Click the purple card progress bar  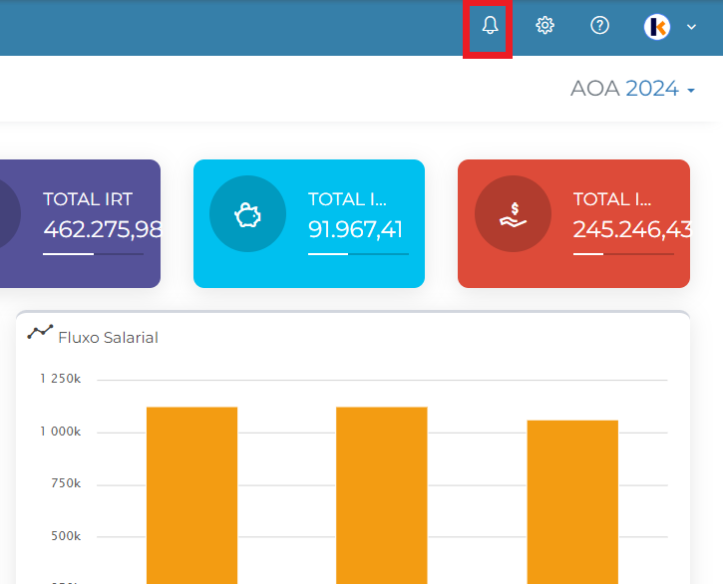93,254
